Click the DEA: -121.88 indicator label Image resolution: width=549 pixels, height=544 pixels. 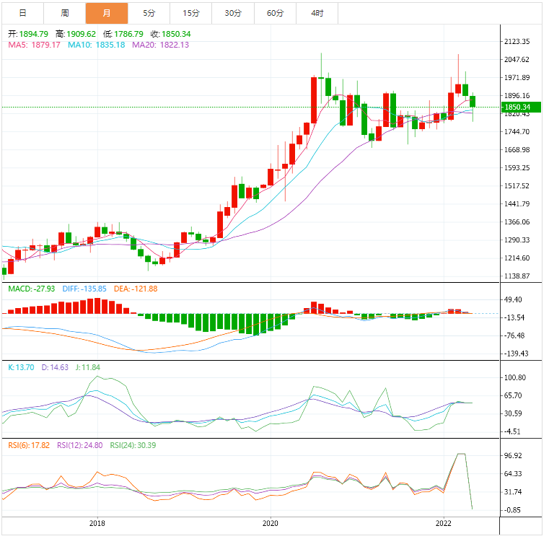click(135, 289)
